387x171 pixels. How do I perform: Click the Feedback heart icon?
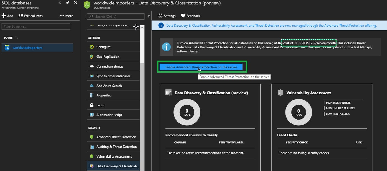183,16
